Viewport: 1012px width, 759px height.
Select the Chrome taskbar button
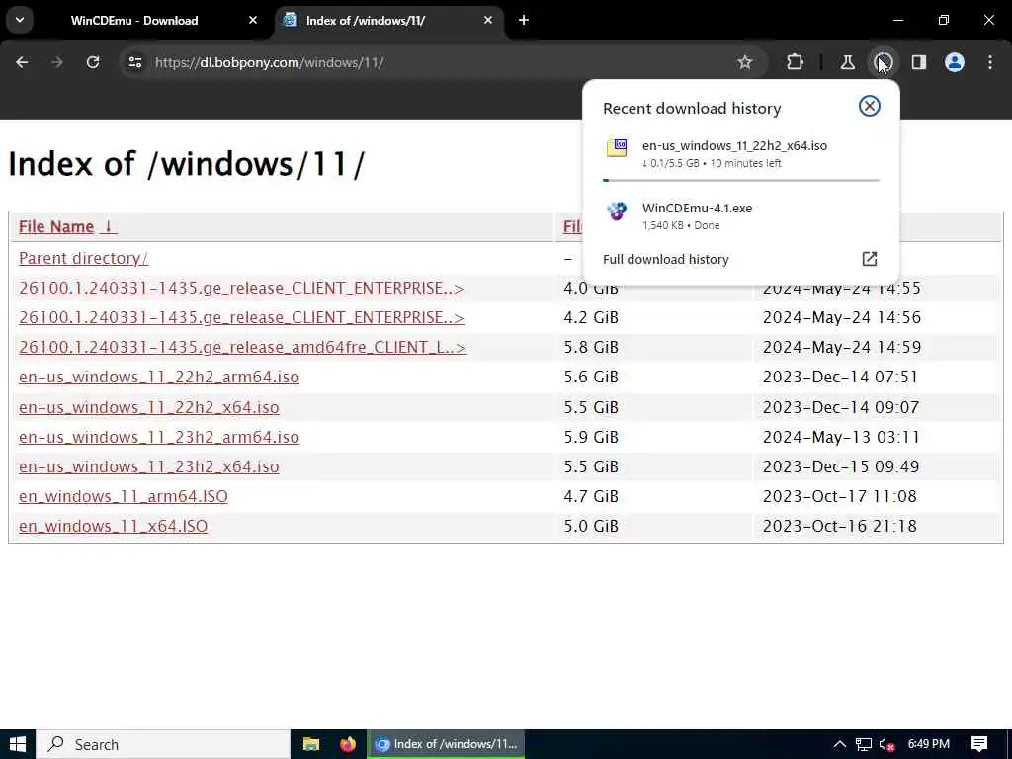click(x=446, y=744)
